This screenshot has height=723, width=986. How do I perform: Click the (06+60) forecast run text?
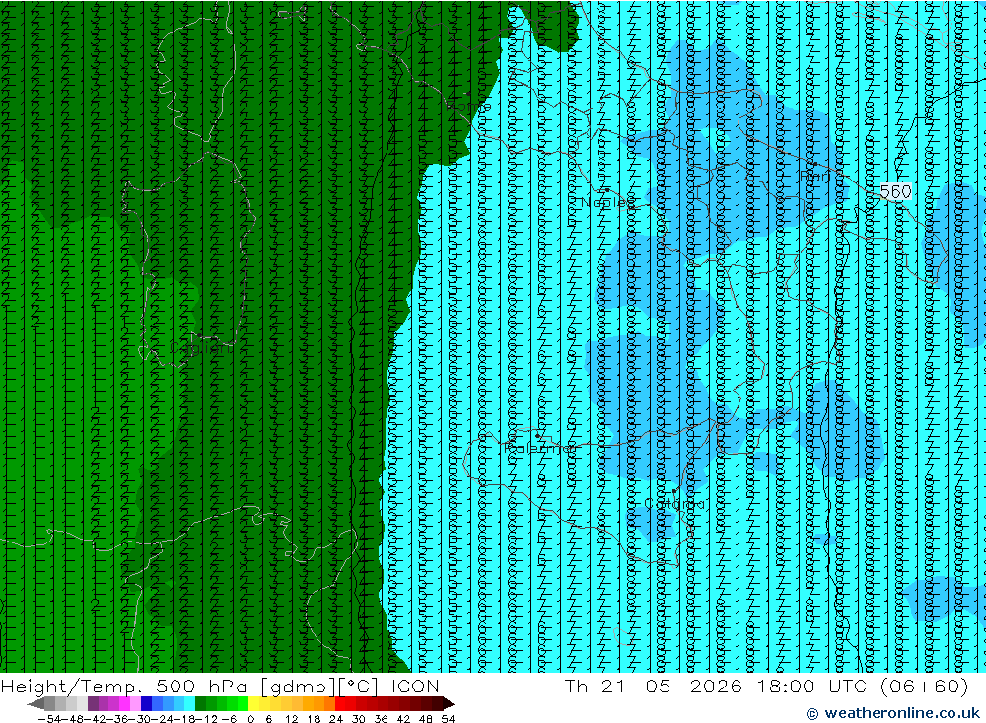pos(925,686)
